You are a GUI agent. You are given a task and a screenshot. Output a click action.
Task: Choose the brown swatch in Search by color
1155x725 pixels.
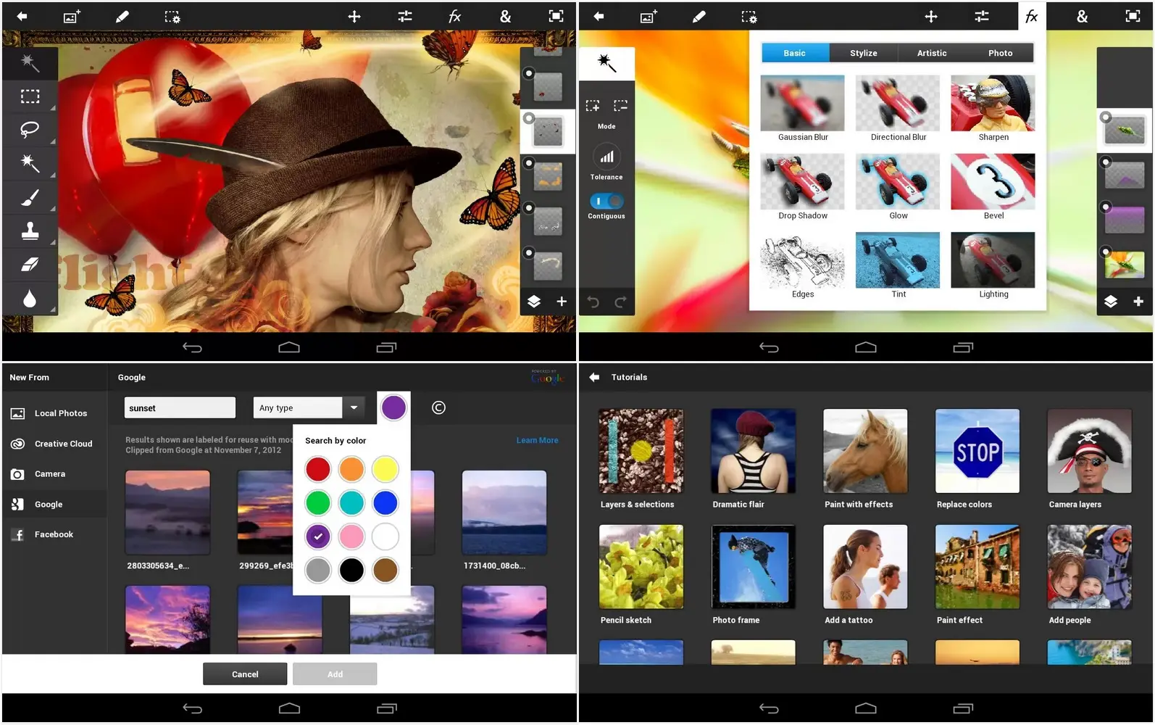[x=385, y=570]
